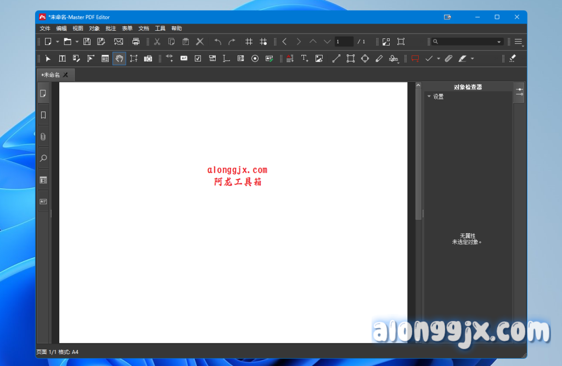This screenshot has width=562, height=366.
Task: Insert a radio button form field
Action: click(x=255, y=59)
